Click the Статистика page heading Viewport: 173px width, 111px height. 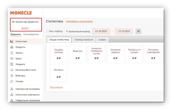54,21
